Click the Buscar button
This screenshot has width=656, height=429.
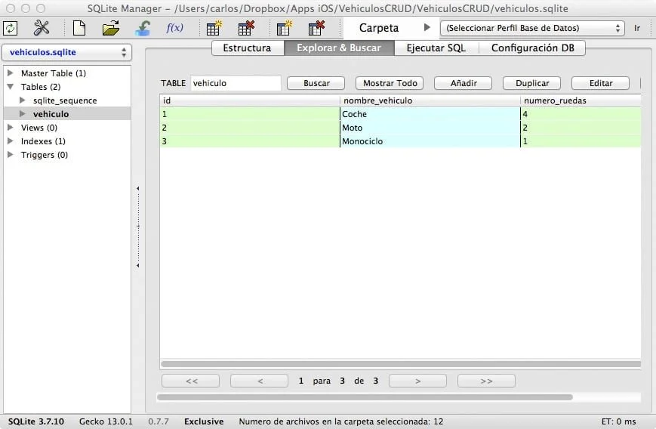(316, 83)
